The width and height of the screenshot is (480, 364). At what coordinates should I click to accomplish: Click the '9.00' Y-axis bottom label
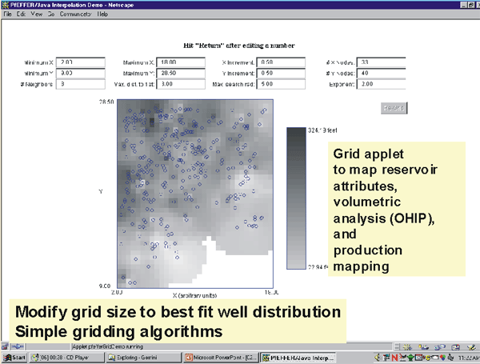click(x=105, y=286)
